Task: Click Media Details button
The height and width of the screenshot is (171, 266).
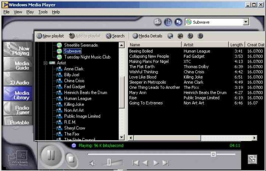Action: click(147, 36)
